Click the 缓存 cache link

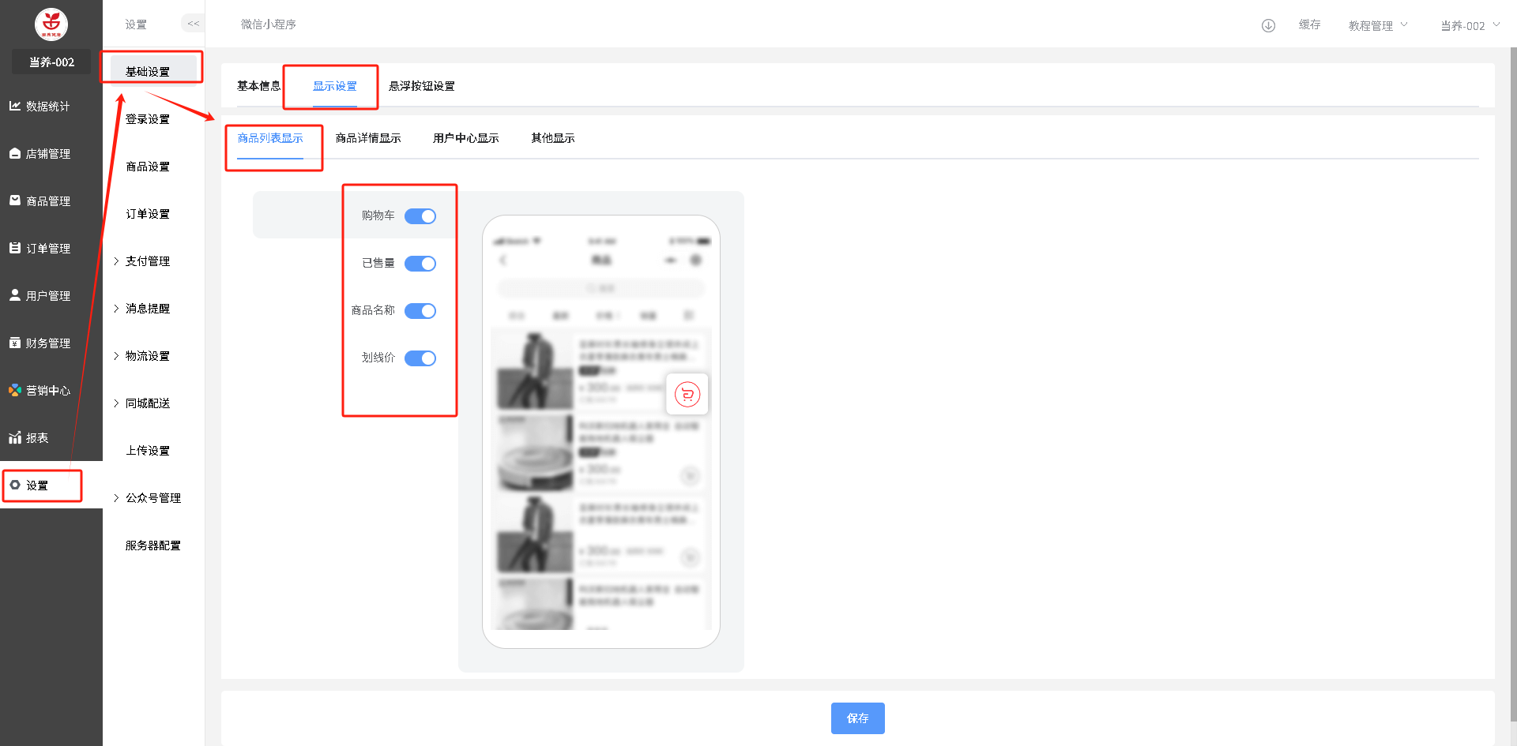point(1309,25)
